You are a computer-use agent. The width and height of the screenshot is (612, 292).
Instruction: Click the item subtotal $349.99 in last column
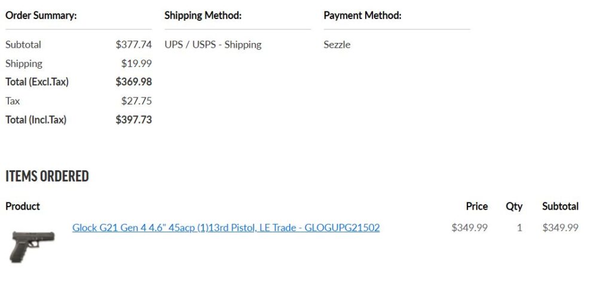coord(560,228)
